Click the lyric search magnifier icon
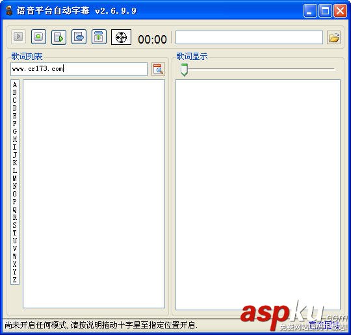This screenshot has width=351, height=335. (158, 69)
